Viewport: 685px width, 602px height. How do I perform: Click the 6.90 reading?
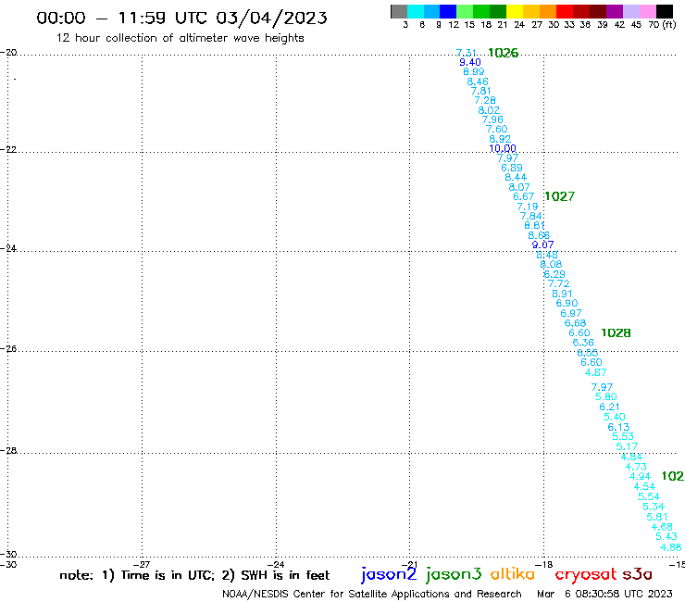coord(567,303)
